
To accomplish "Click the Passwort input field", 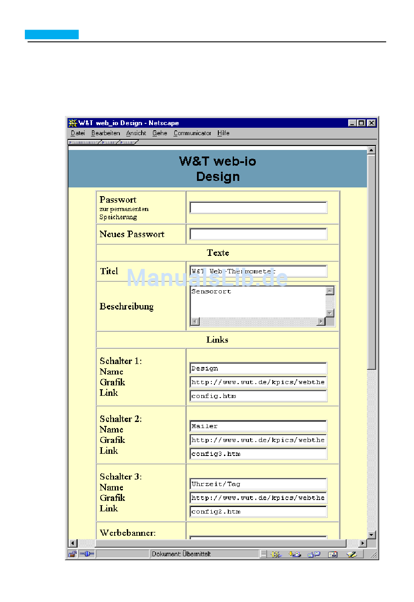I will 258,207.
